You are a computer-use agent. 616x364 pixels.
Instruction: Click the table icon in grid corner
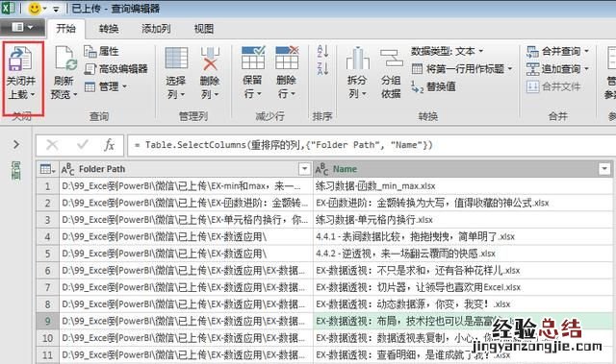(47, 169)
